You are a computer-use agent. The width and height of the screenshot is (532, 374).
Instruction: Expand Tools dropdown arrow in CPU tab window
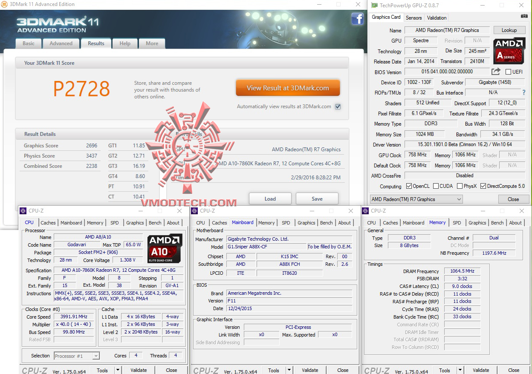pyautogui.click(x=118, y=370)
